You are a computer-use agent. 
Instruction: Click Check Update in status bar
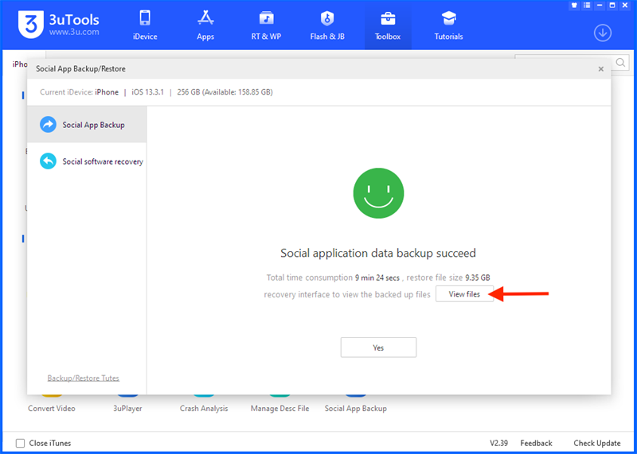(x=596, y=443)
